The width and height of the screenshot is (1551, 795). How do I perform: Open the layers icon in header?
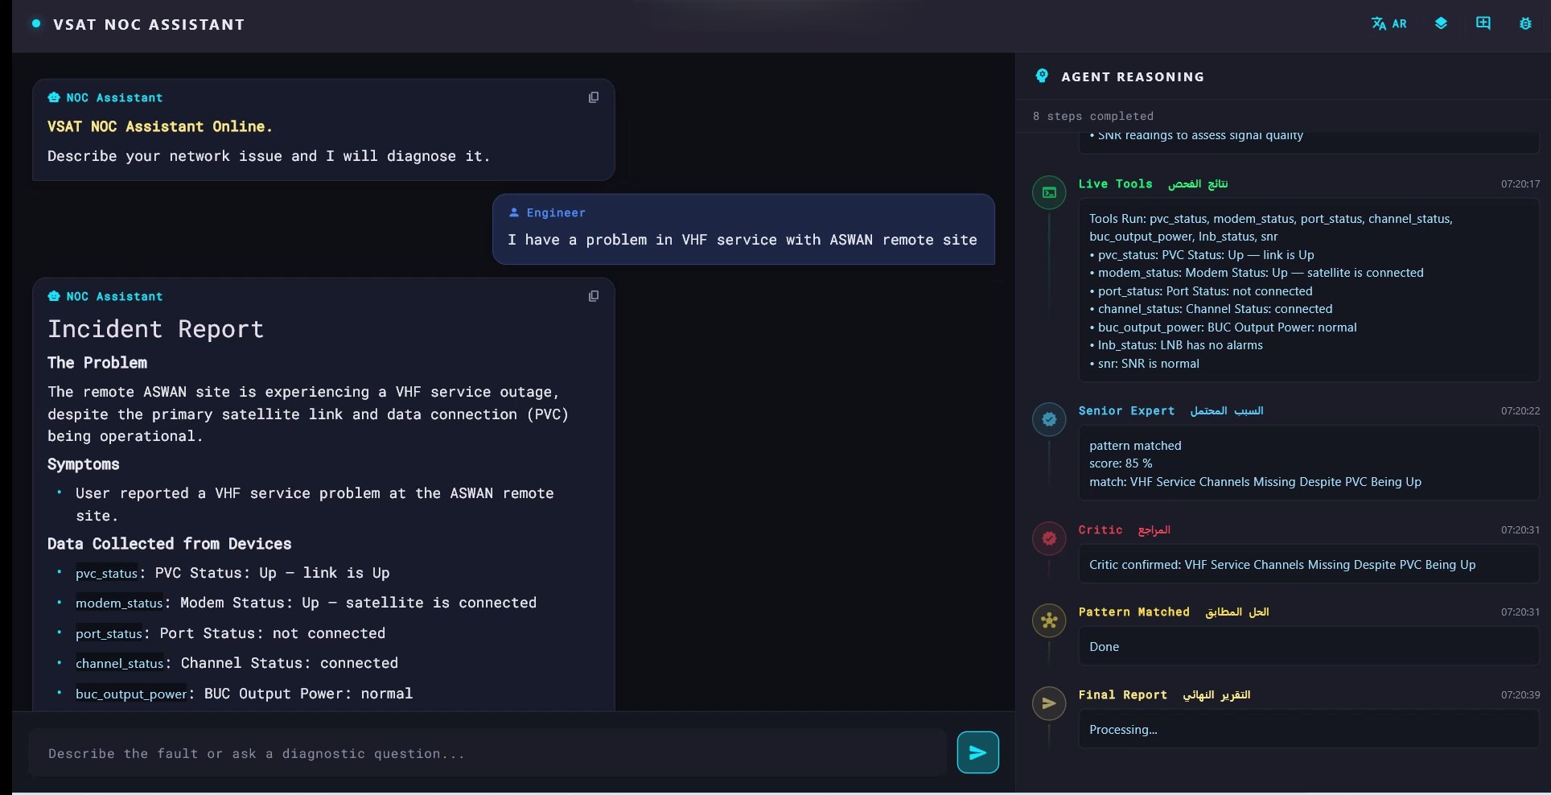coord(1441,23)
